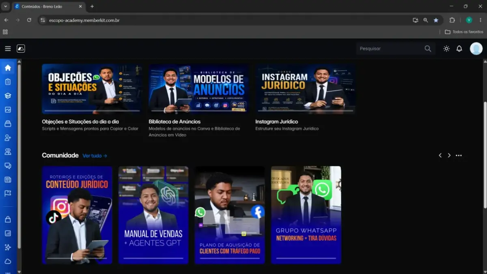This screenshot has height=274, width=487.
Task: Open the tab search dropdown arrow
Action: click(5, 6)
